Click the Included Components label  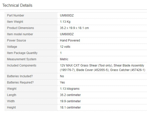pos(22,65)
